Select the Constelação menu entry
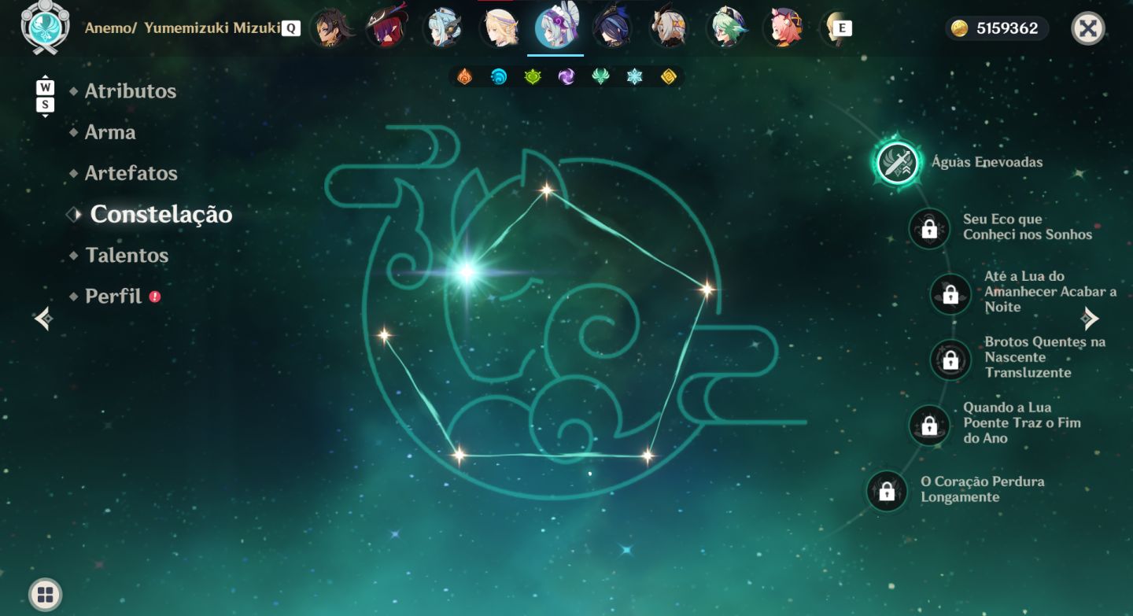The width and height of the screenshot is (1133, 616). (x=161, y=214)
